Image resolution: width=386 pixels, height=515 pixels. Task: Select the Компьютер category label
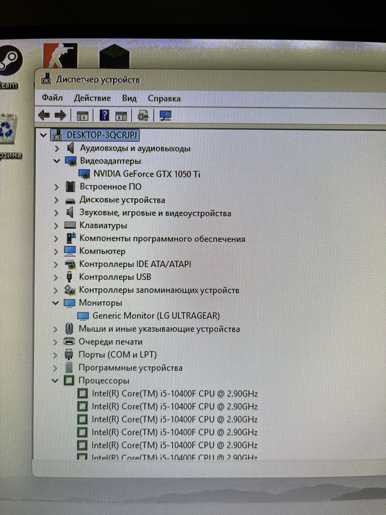tap(102, 251)
